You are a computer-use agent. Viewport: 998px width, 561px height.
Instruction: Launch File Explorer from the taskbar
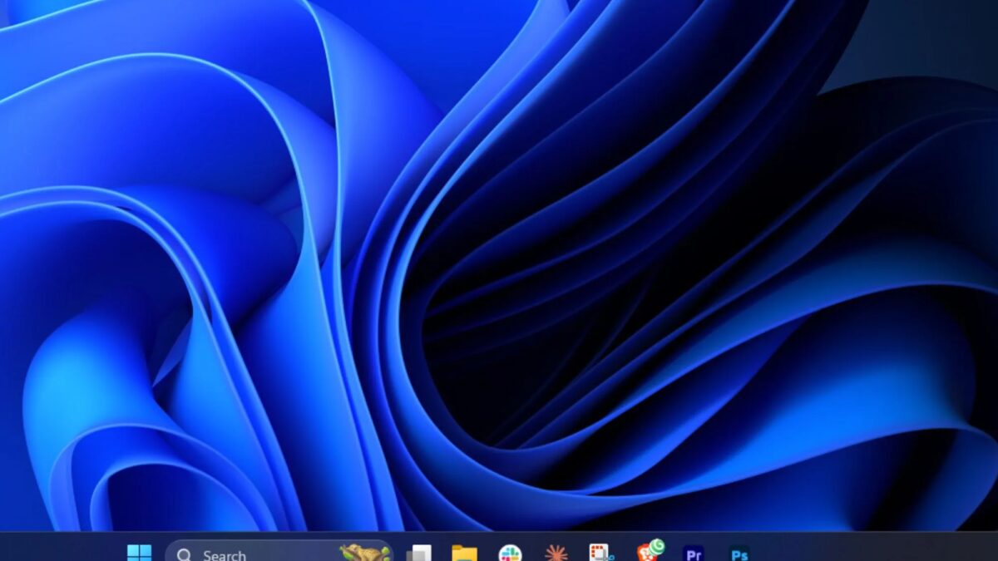coord(464,554)
